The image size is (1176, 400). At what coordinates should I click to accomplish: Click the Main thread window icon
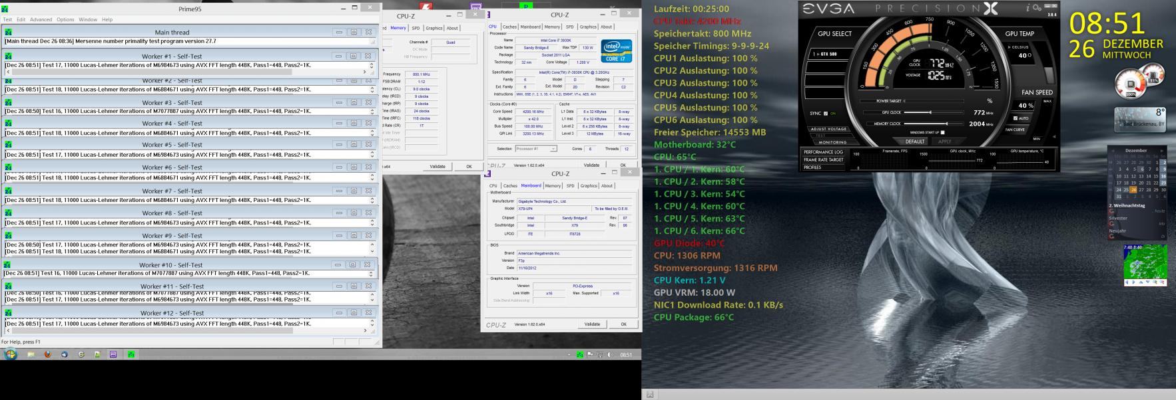pos(9,32)
